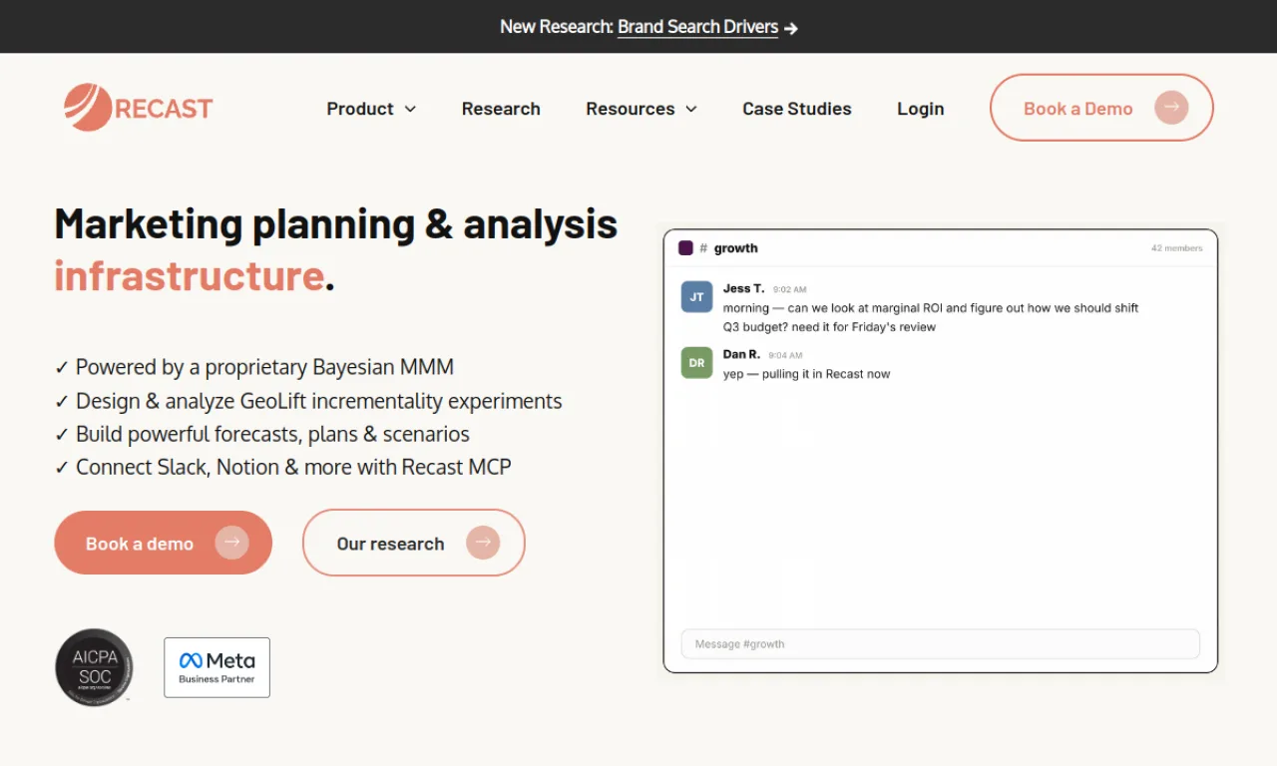Open the Case Studies nav item

click(797, 109)
